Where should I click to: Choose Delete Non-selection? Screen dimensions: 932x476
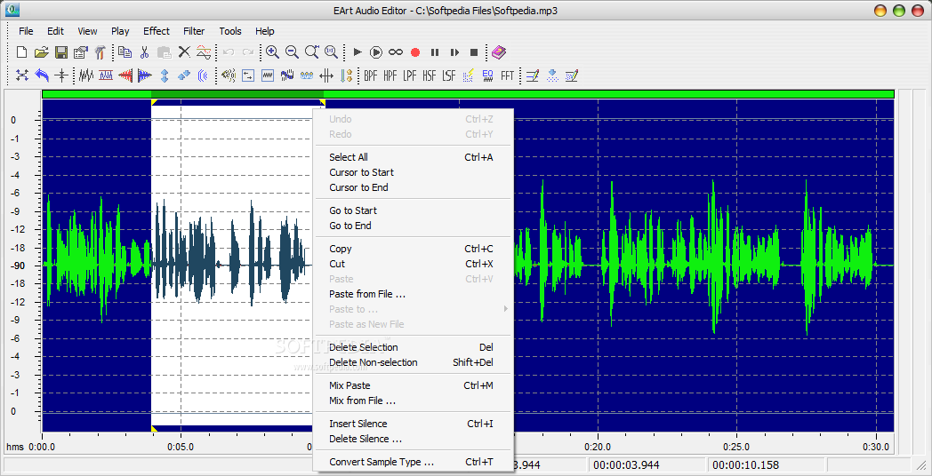tap(413, 362)
